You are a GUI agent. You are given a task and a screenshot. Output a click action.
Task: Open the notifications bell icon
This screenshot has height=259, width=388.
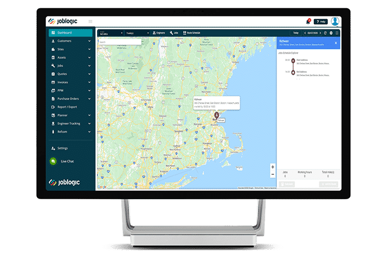[x=309, y=22]
